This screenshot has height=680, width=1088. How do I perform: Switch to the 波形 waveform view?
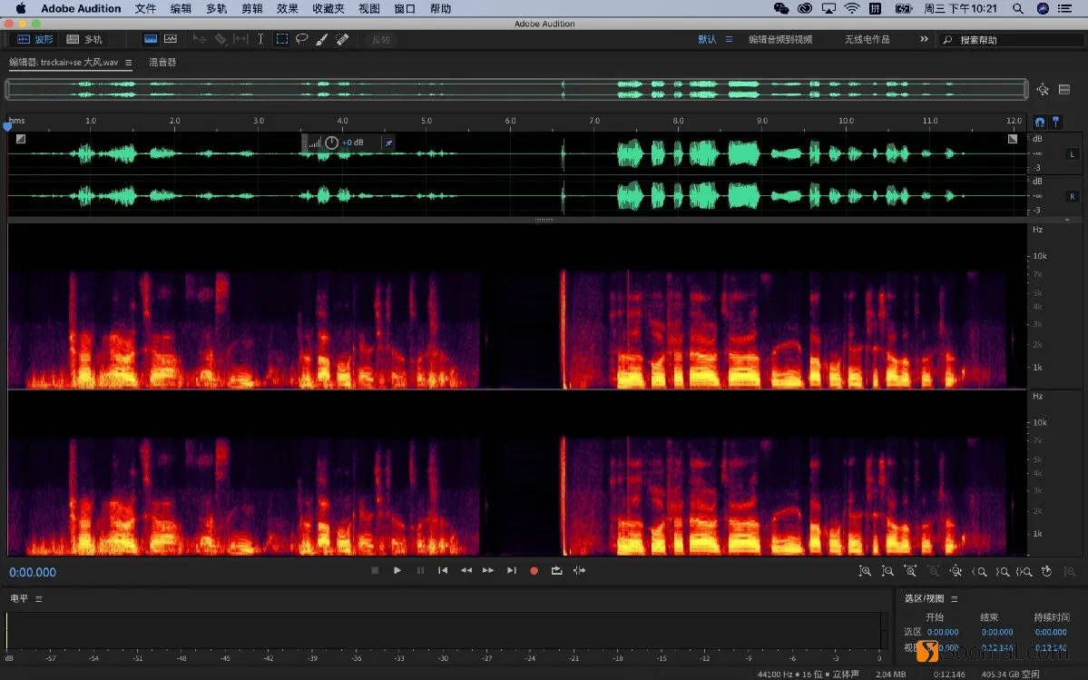34,40
